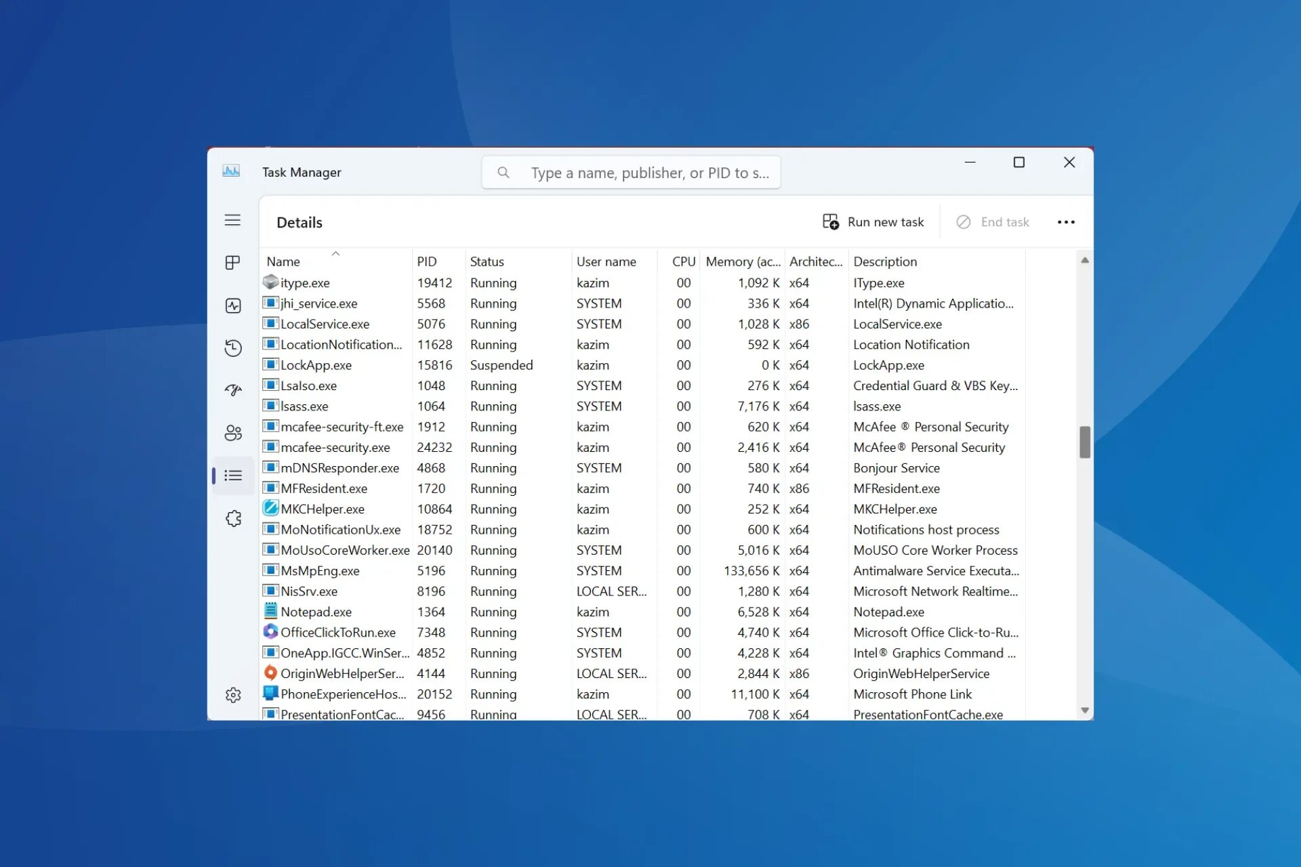
Task: Sort by the PID column header
Action: [427, 261]
